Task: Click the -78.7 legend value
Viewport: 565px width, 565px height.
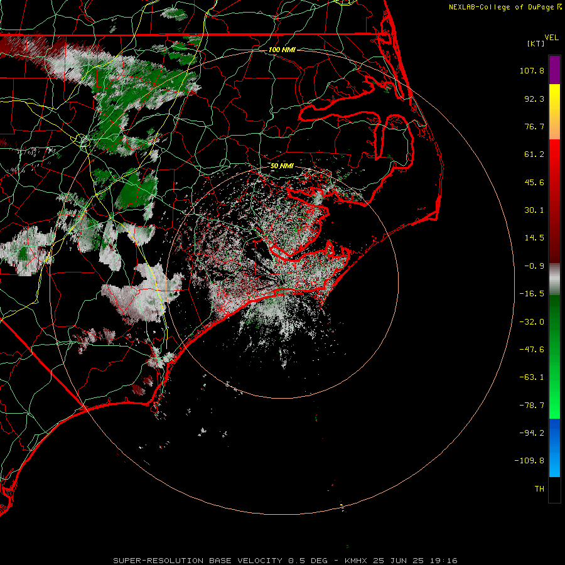Action: click(532, 406)
